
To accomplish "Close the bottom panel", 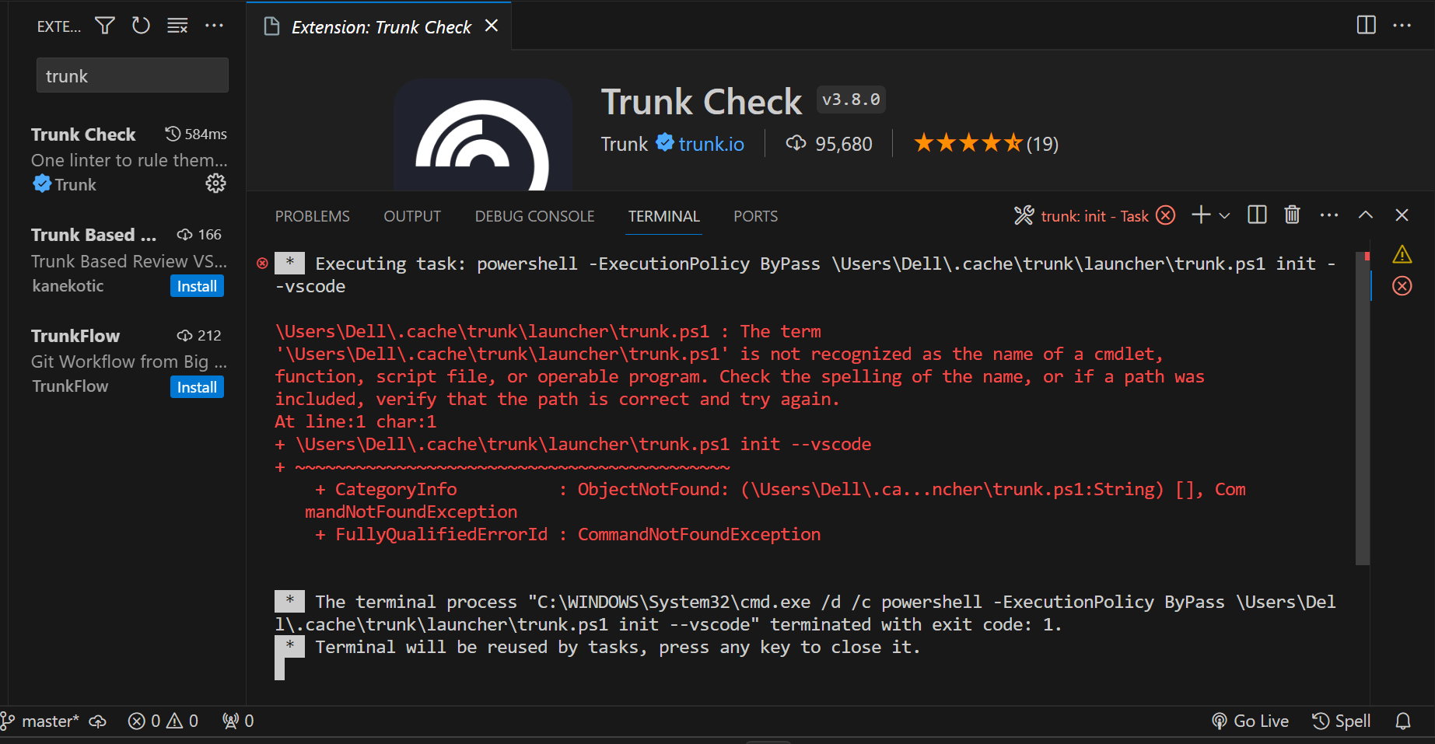I will 1402,215.
